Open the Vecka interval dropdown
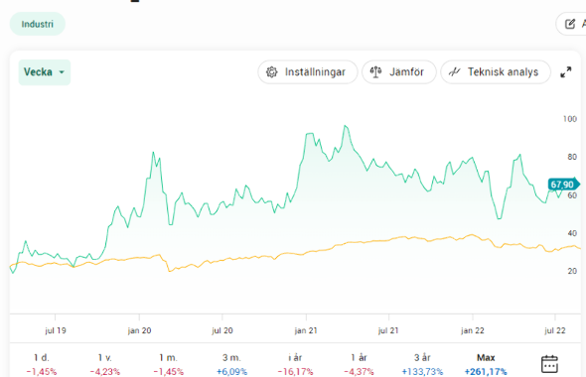 tap(45, 72)
